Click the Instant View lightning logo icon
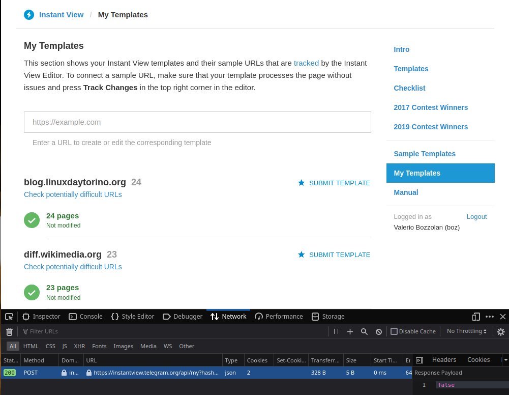The image size is (509, 395). (x=29, y=15)
